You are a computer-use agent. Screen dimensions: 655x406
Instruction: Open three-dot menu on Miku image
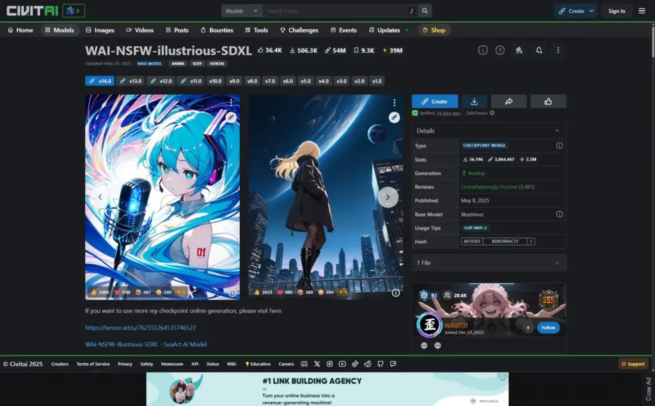tap(231, 102)
